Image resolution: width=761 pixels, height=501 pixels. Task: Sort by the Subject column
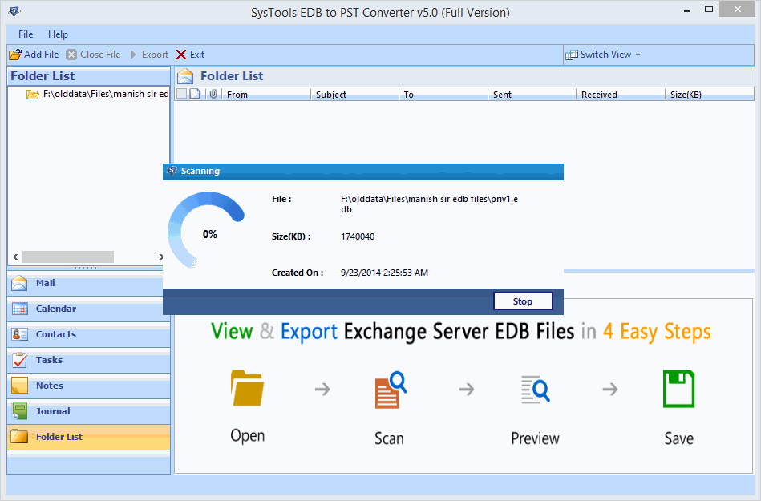coord(354,94)
